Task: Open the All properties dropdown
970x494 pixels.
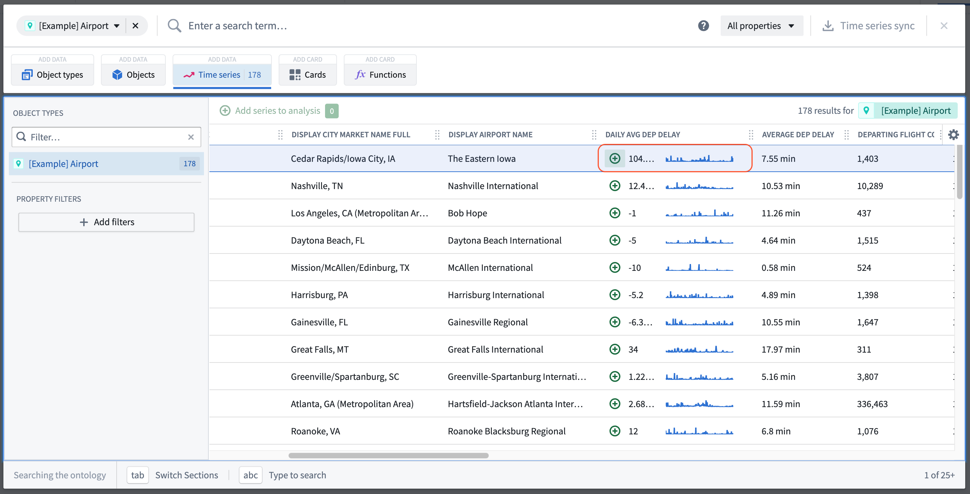Action: point(761,26)
